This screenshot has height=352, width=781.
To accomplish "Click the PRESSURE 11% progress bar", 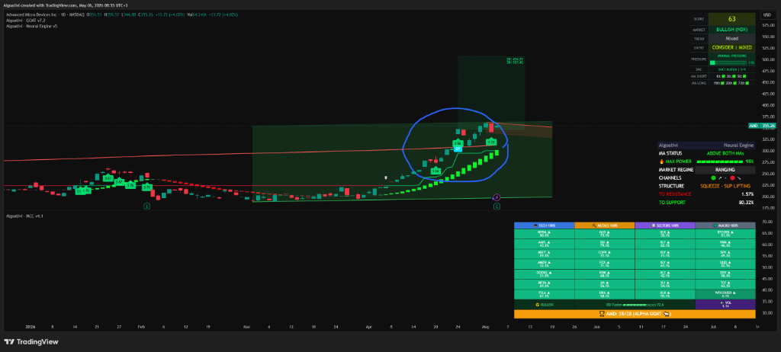I will 728,63.
